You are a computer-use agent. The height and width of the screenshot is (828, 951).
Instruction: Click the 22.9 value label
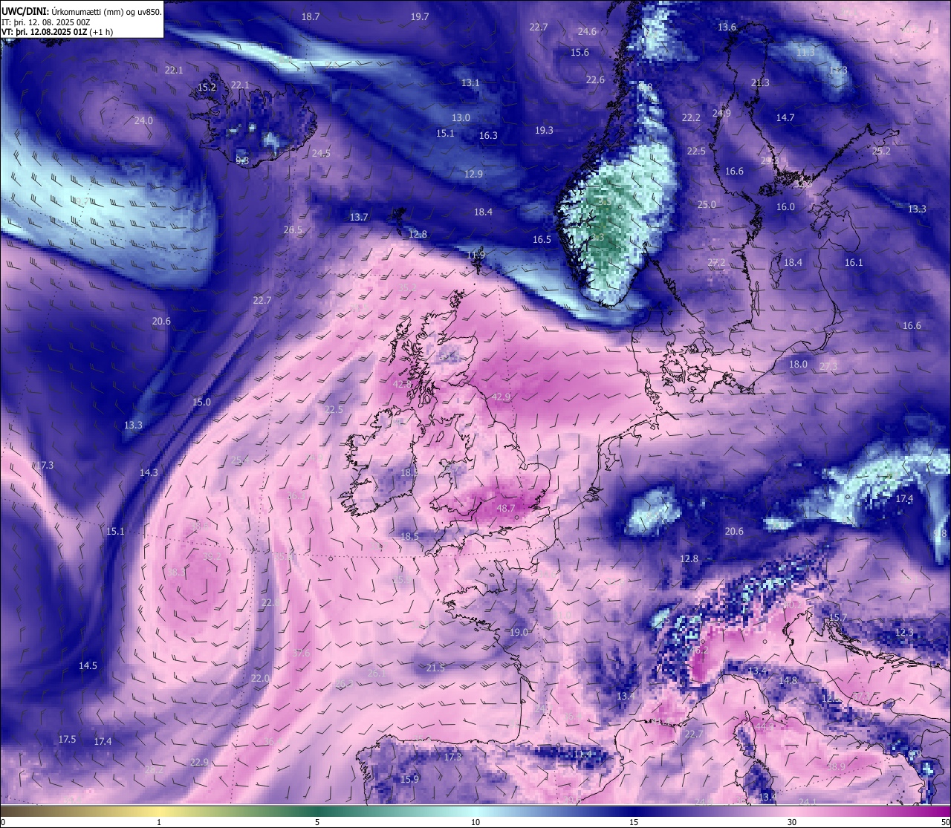pos(199,762)
